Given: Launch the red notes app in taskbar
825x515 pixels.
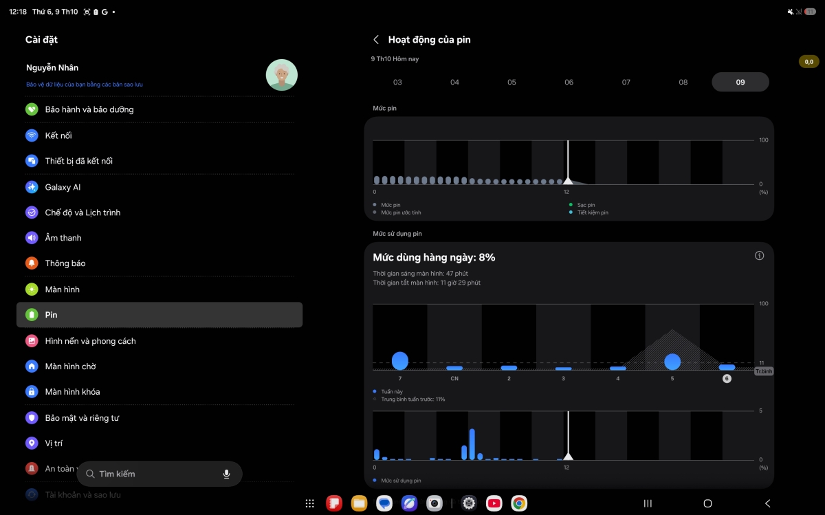Looking at the screenshot, I should [334, 503].
